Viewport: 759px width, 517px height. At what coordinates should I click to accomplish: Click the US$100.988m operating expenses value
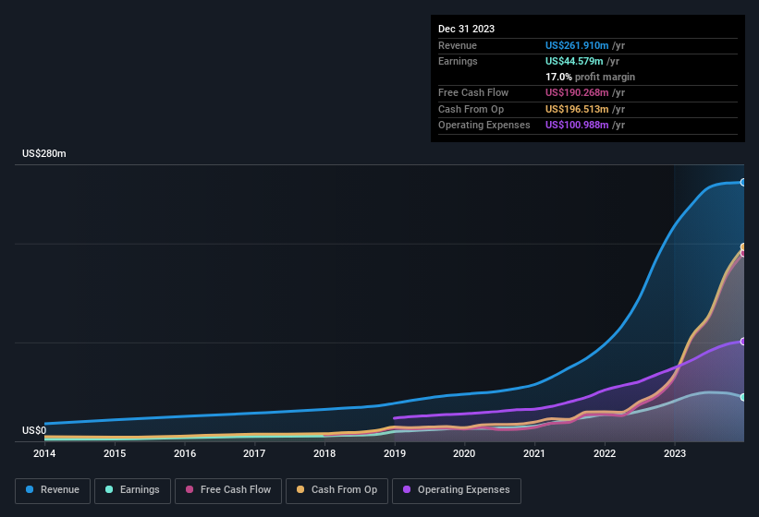(577, 126)
